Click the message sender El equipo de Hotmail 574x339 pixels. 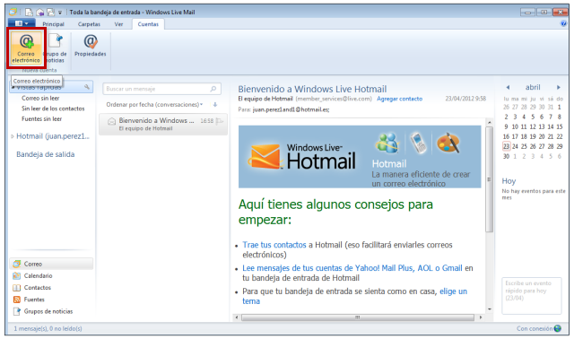(x=265, y=99)
